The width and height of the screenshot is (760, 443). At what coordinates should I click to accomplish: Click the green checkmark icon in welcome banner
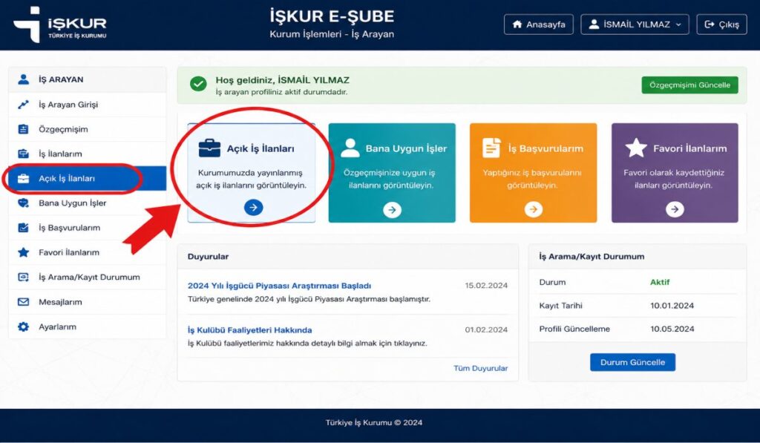coord(197,85)
